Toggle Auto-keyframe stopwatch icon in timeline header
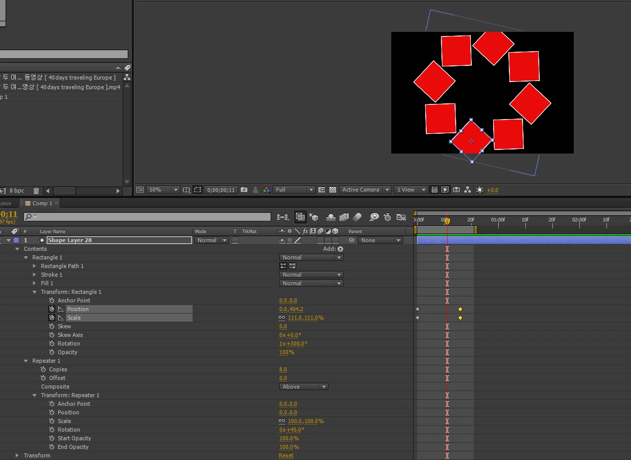 (388, 217)
